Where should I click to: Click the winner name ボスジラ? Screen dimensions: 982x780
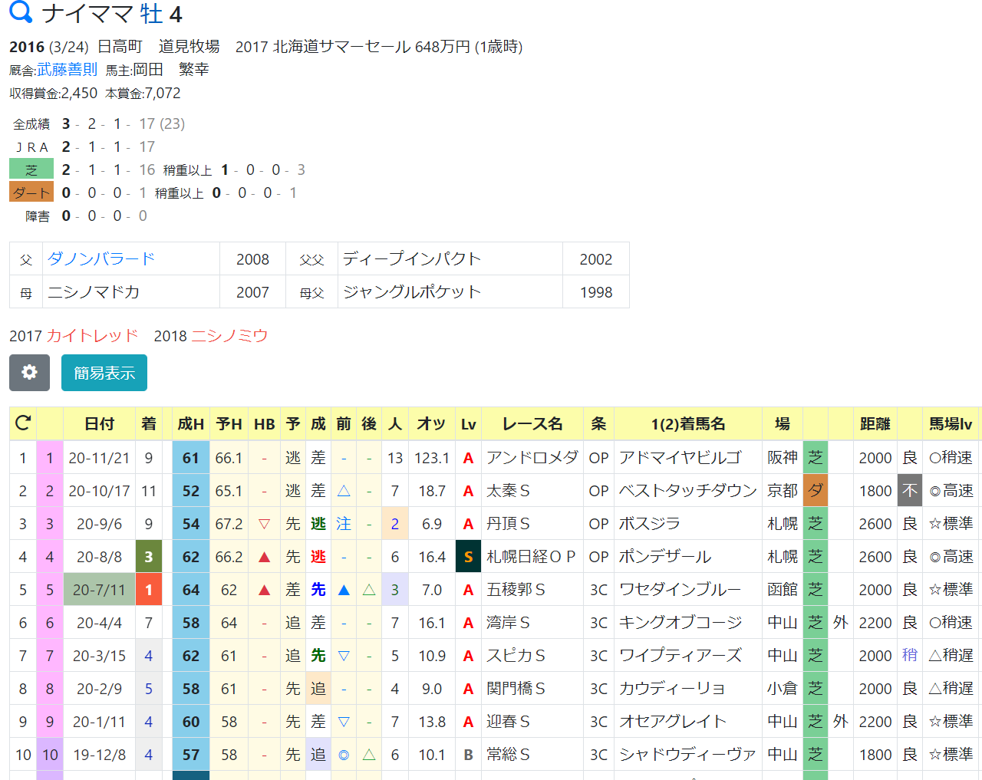click(650, 524)
